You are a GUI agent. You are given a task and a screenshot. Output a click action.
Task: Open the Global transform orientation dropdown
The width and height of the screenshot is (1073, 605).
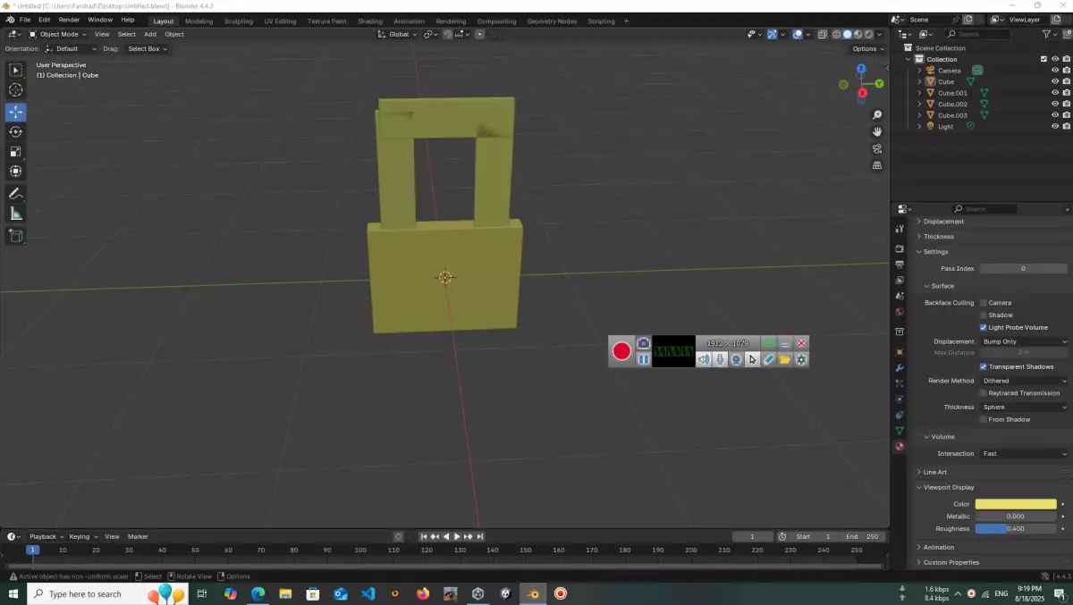pyautogui.click(x=397, y=34)
